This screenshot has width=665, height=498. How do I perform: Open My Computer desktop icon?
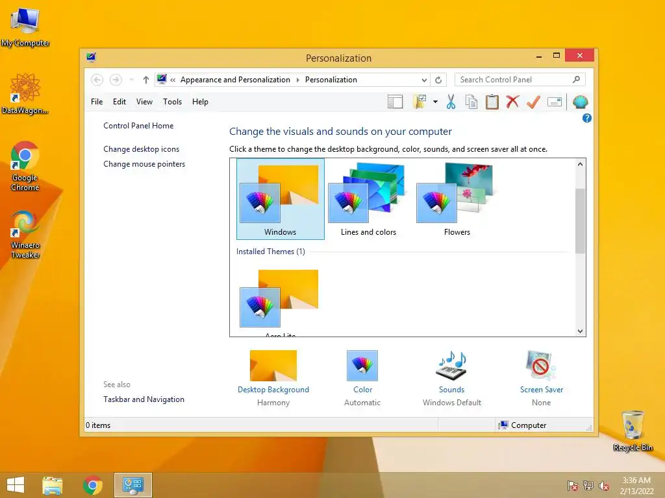[25, 27]
